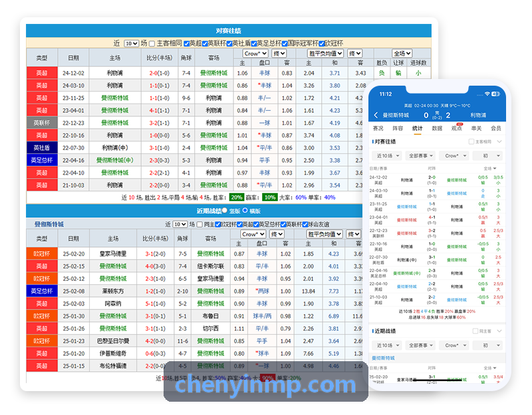The height and width of the screenshot is (415, 532).
Task: Uncheck 球会友谊 in the desktop 近期战绩 filter
Action: (305, 224)
